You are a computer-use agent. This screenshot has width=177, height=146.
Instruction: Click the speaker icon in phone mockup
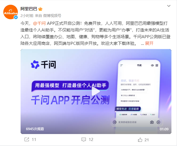point(152,65)
